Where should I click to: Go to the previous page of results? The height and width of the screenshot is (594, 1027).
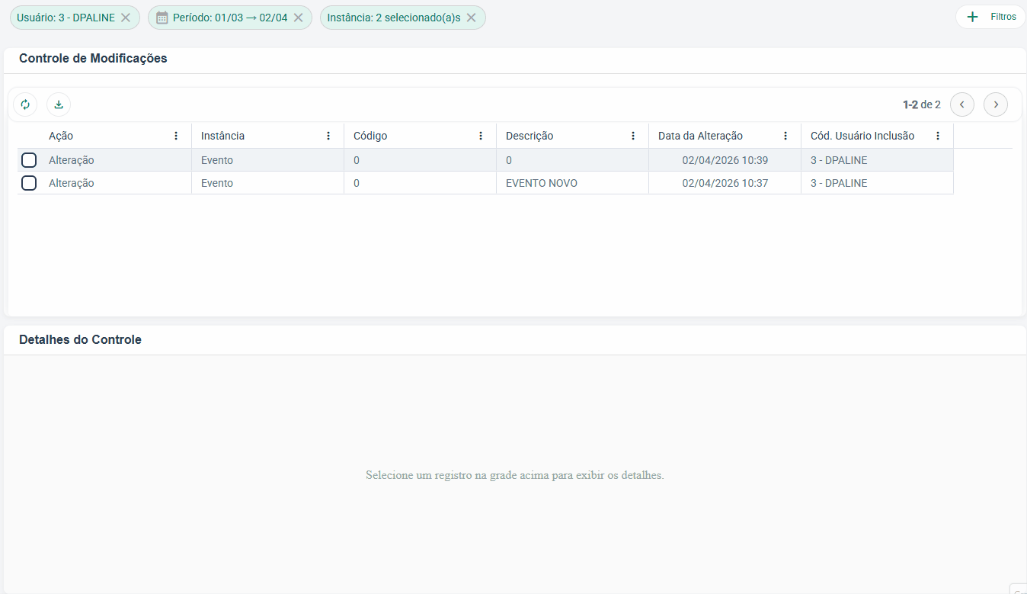(x=962, y=104)
